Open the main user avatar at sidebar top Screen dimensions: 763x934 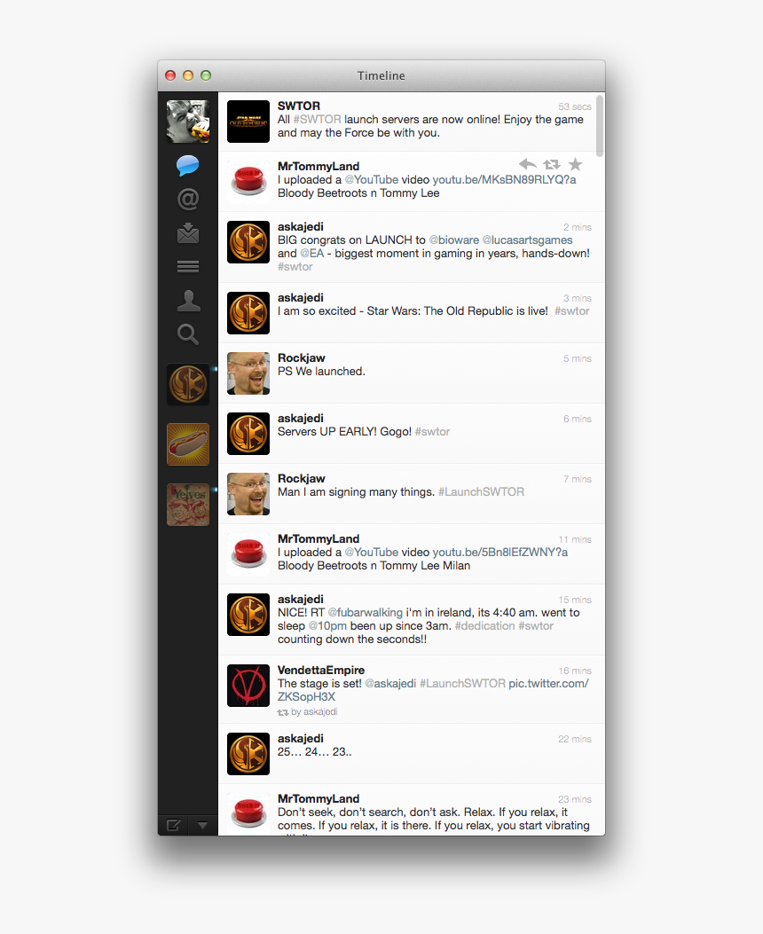[187, 122]
